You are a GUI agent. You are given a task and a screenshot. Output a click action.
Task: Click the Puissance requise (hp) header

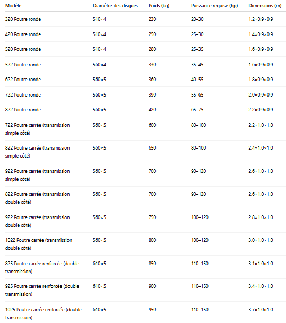pos(214,6)
